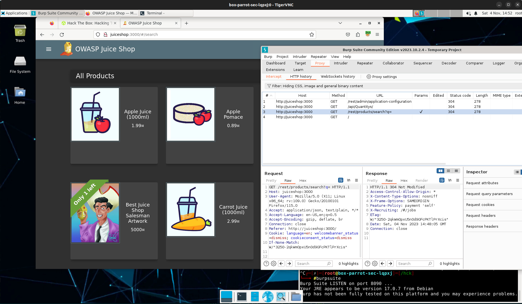The height and width of the screenshot is (304, 522).
Task: Open tracking protection shield icon
Action: tap(98, 35)
